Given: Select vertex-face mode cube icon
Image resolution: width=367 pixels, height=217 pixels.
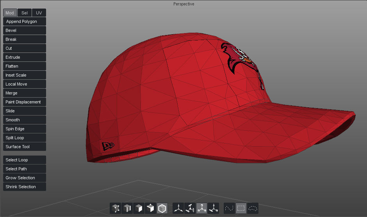Looking at the screenshot, I should 150,208.
